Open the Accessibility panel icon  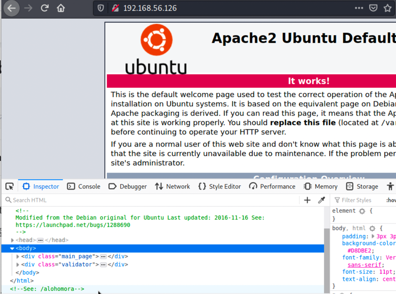click(390, 187)
